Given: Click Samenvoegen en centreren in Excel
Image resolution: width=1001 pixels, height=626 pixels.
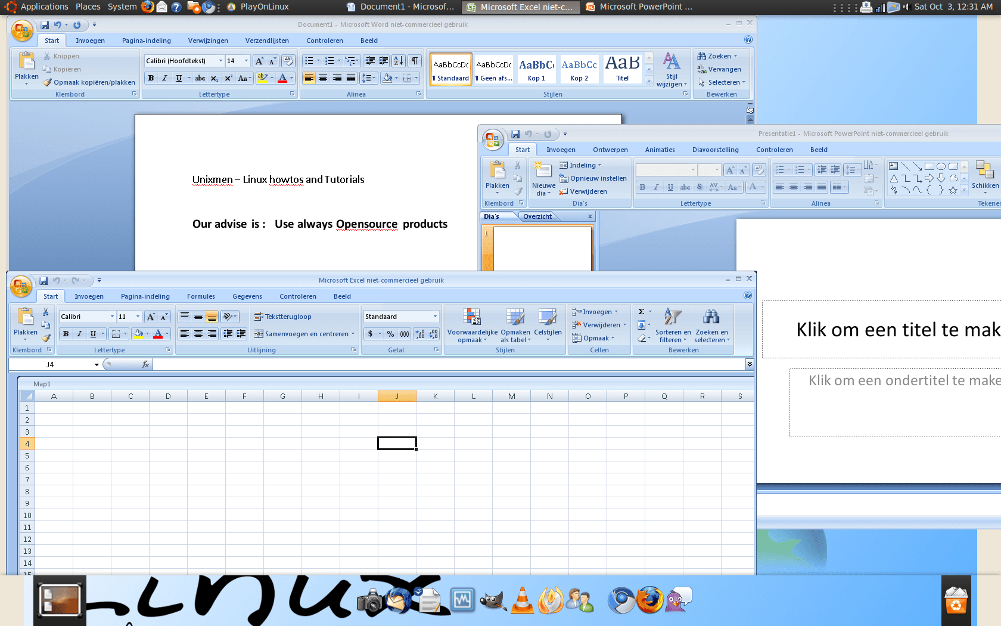Looking at the screenshot, I should (304, 334).
